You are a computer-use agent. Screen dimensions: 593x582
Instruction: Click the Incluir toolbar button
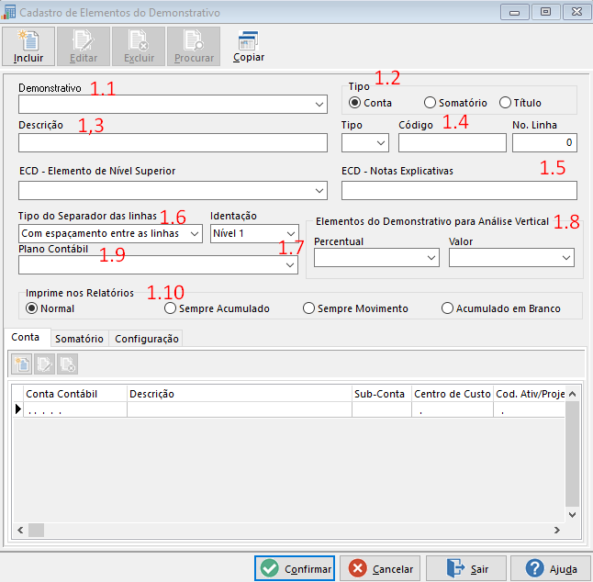[x=28, y=47]
